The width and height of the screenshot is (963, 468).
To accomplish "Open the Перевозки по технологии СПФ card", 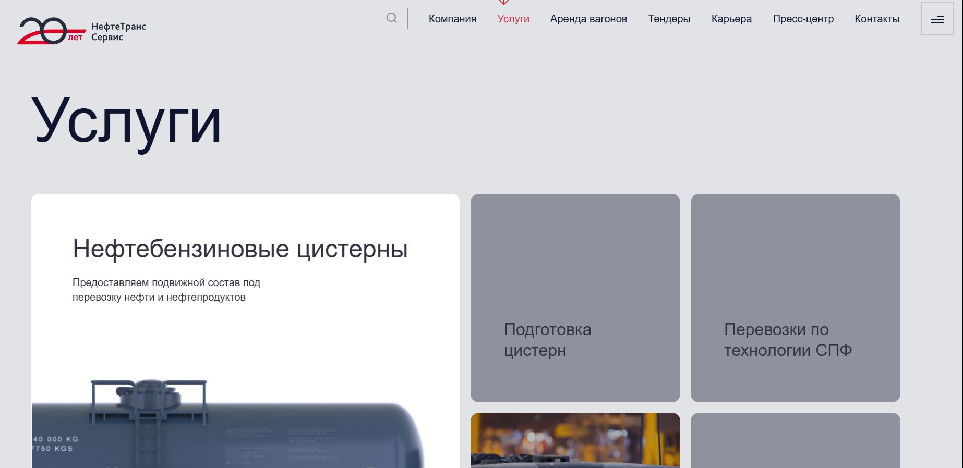I will point(795,298).
